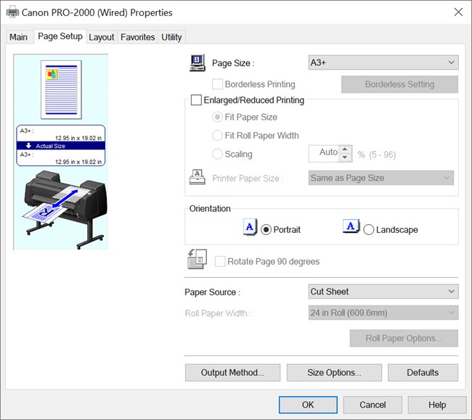Tick Enlarged/Reduced Printing checkbox
This screenshot has width=472, height=420.
click(196, 100)
